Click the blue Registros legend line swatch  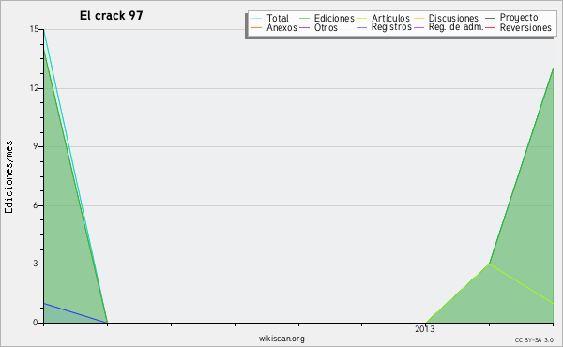[362, 27]
